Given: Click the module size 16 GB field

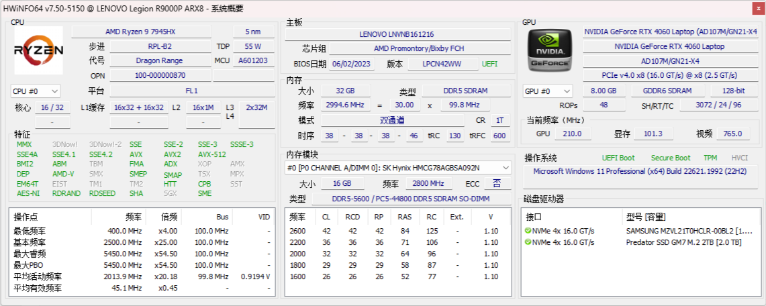Looking at the screenshot, I should point(342,183).
